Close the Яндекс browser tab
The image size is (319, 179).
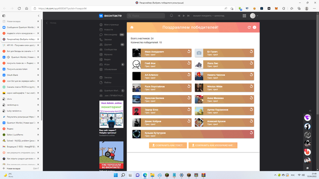38,129
